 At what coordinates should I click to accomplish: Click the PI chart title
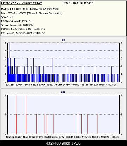coord(63,40)
